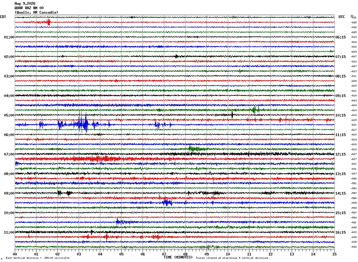Click minute 03 on the time axis
The image size is (358, 262).
pos(79,254)
